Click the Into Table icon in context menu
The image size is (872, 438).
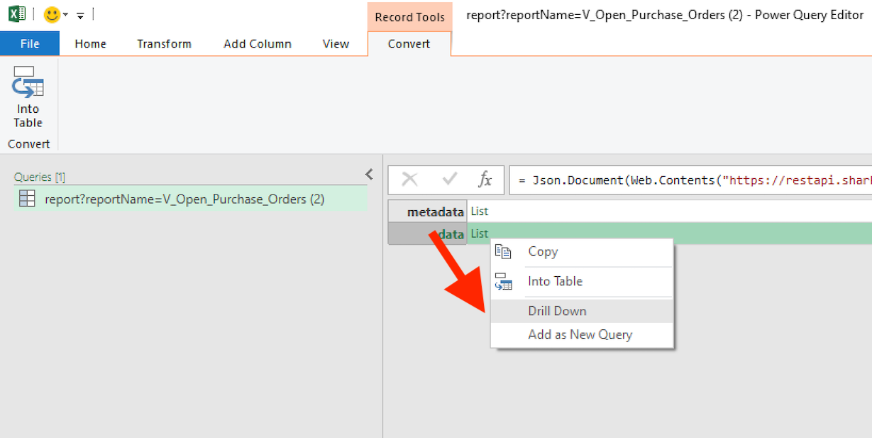(x=503, y=281)
